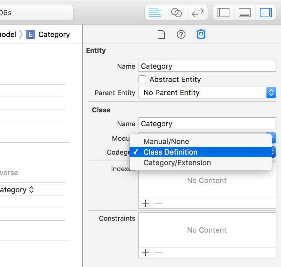Edit the Entity Name field
This screenshot has width=281, height=267.
point(207,66)
